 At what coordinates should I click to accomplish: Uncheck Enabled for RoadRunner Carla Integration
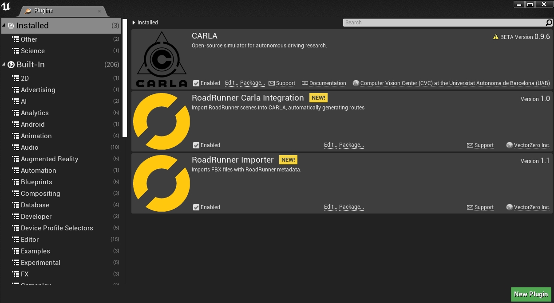pyautogui.click(x=196, y=145)
